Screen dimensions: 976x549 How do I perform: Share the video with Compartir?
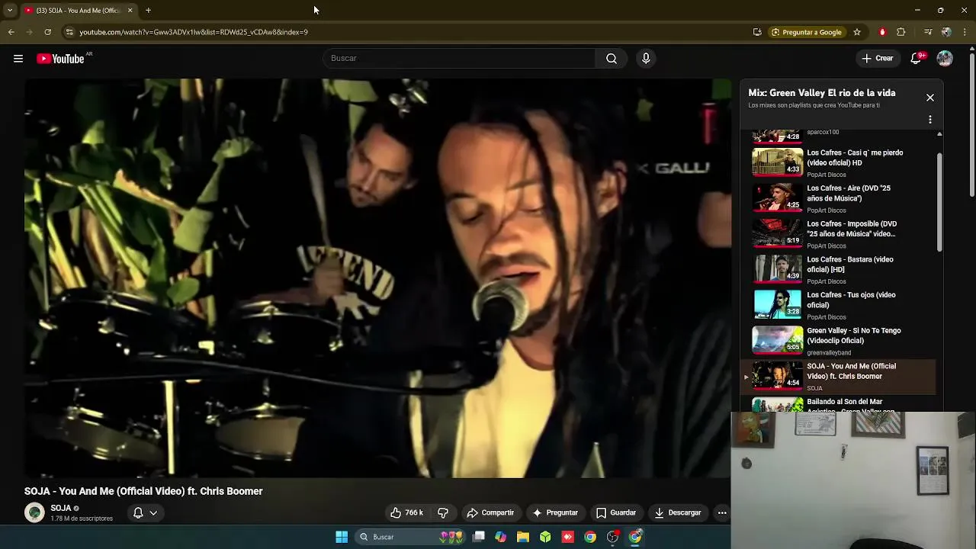[x=490, y=512]
